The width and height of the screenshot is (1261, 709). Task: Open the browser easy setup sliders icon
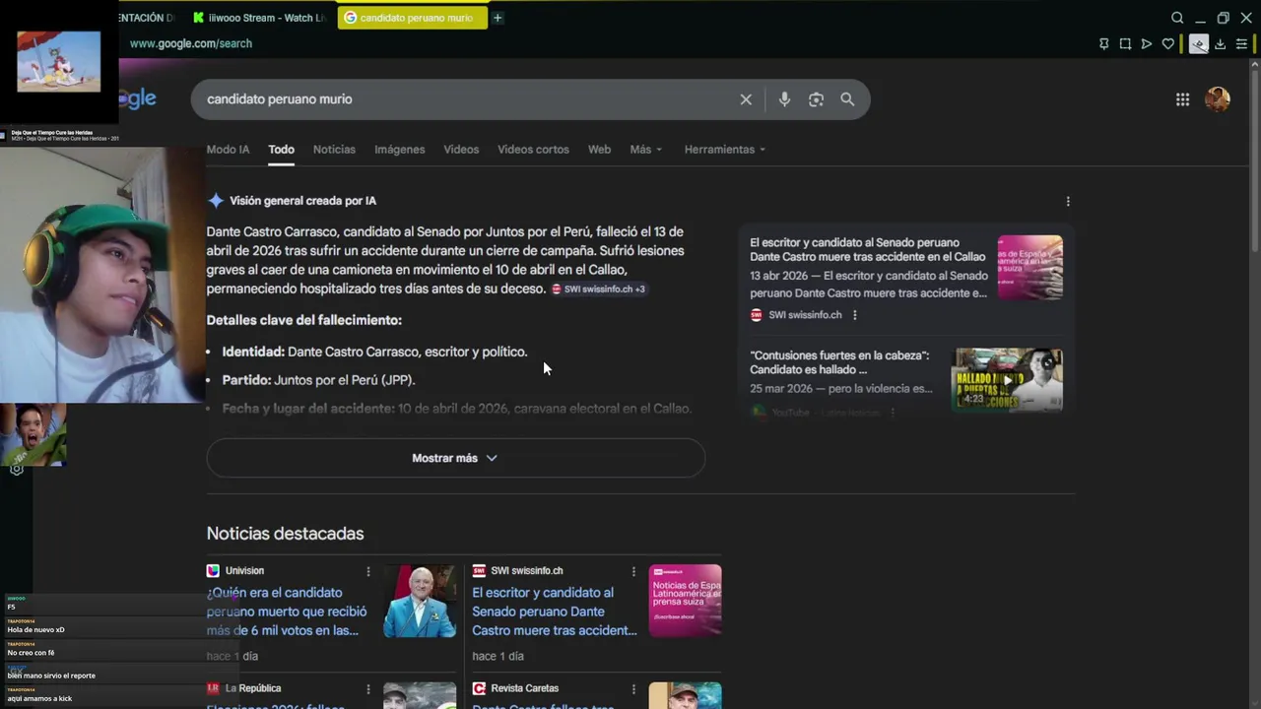1241,43
